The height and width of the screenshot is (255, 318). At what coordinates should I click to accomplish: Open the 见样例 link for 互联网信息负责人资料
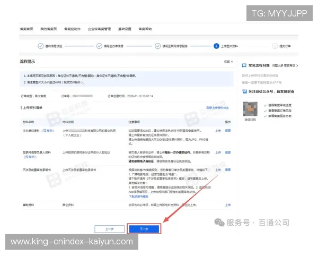(x=30, y=157)
